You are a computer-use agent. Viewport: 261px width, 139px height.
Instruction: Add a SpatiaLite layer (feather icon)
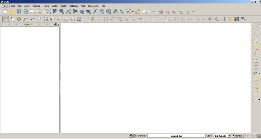(68, 12)
